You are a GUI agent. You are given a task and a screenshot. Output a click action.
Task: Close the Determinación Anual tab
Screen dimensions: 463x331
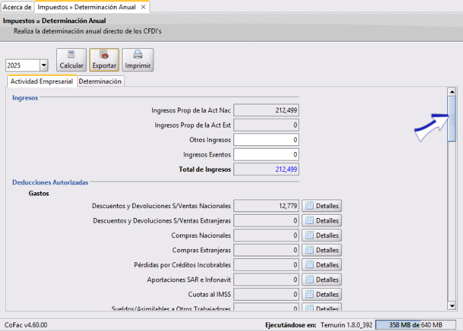pyautogui.click(x=144, y=7)
